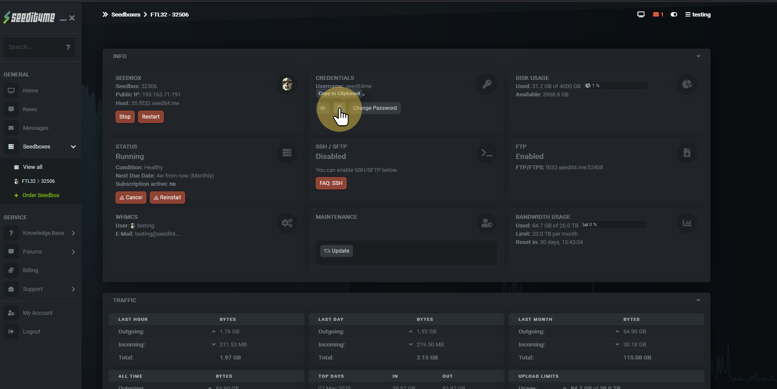This screenshot has width=777, height=389.
Task: Click the FTP address ftl32.seedit4.me:52408
Action: 574,168
